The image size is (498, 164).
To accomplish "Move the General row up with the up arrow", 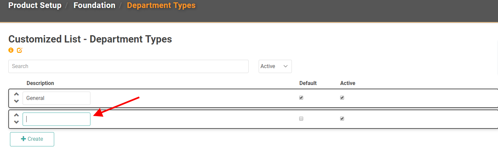I will (x=16, y=94).
